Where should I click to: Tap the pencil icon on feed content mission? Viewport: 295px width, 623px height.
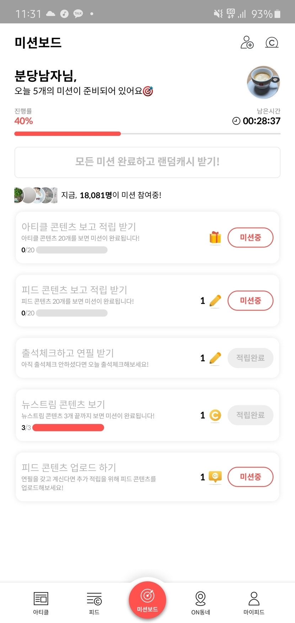point(215,301)
